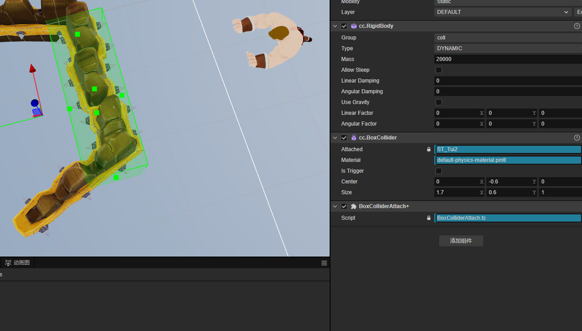Open the bottom panel's hamburger menu

[324, 263]
